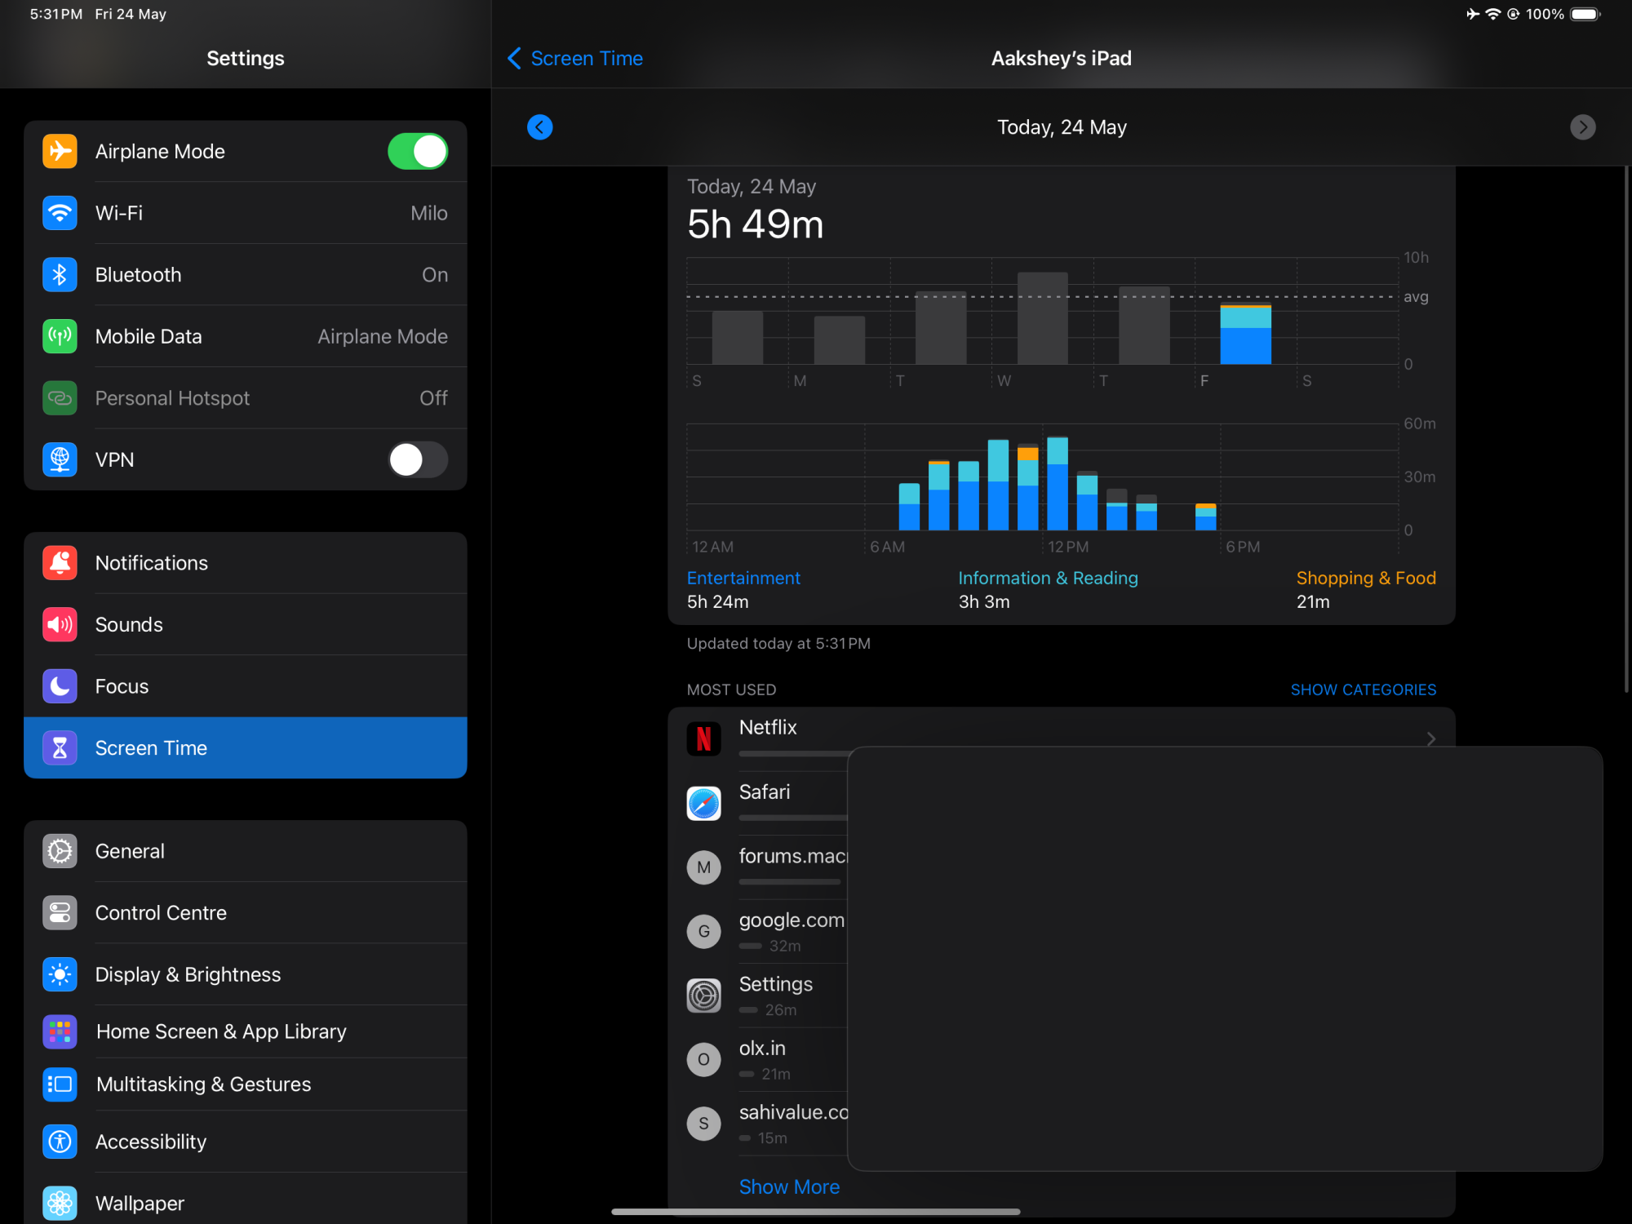Enable the VPN toggle
1632x1224 pixels.
point(418,459)
